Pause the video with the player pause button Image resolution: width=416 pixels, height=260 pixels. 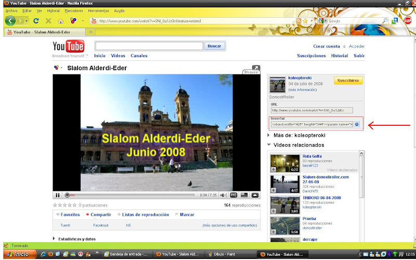pyautogui.click(x=58, y=196)
